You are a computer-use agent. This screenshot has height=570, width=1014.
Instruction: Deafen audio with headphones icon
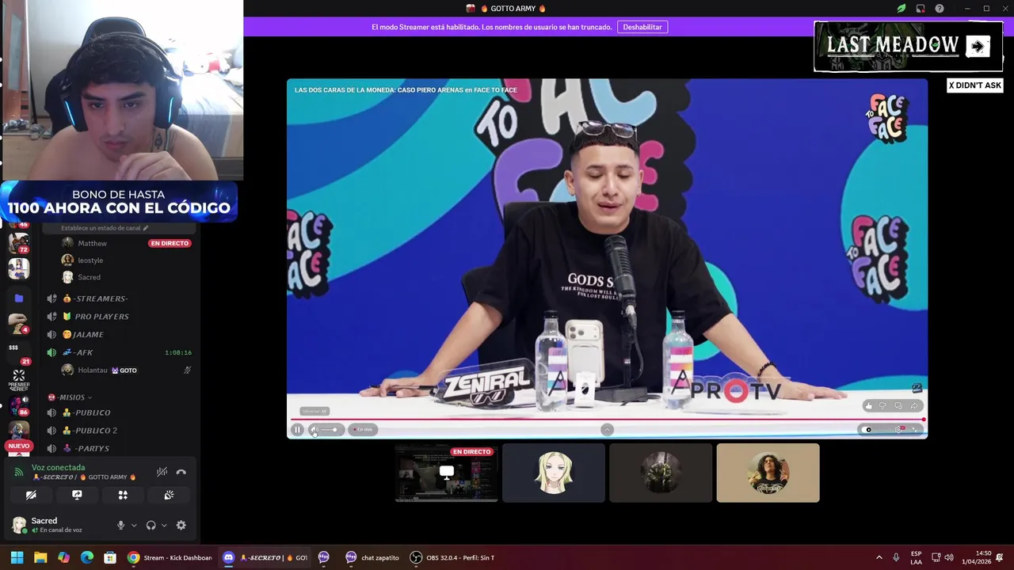click(x=151, y=525)
